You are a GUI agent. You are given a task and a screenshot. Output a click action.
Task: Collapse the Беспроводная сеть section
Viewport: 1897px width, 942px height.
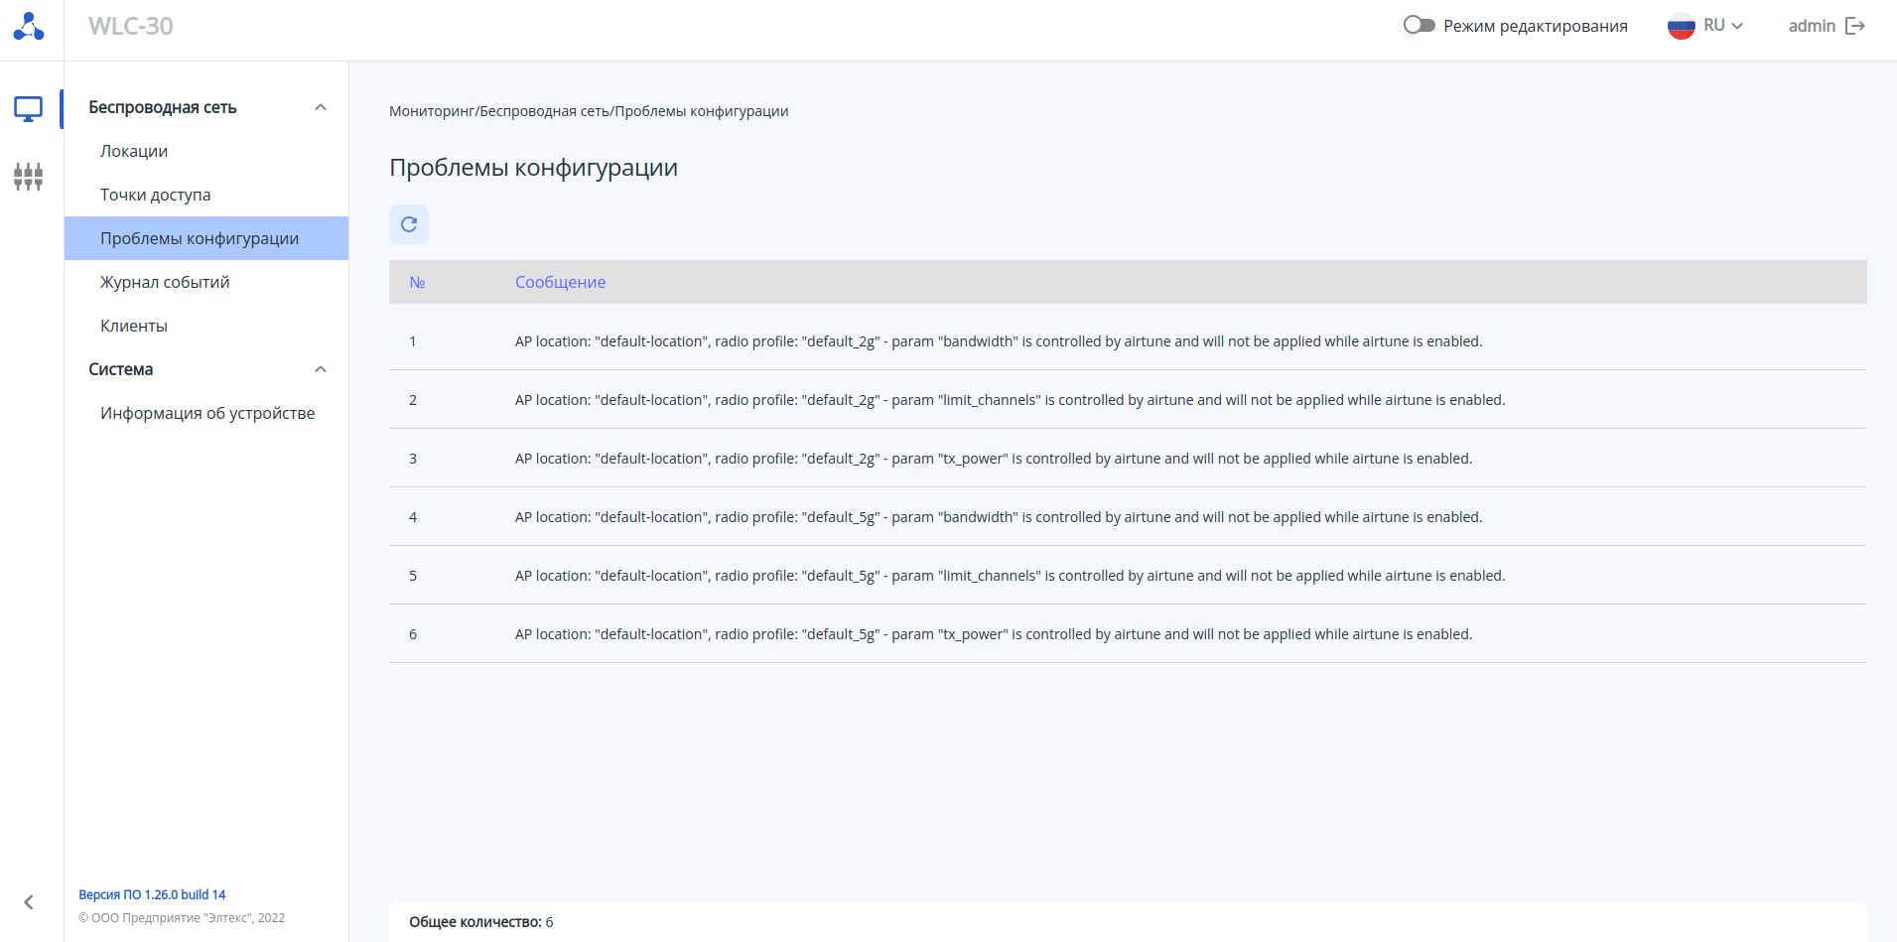[x=321, y=107]
